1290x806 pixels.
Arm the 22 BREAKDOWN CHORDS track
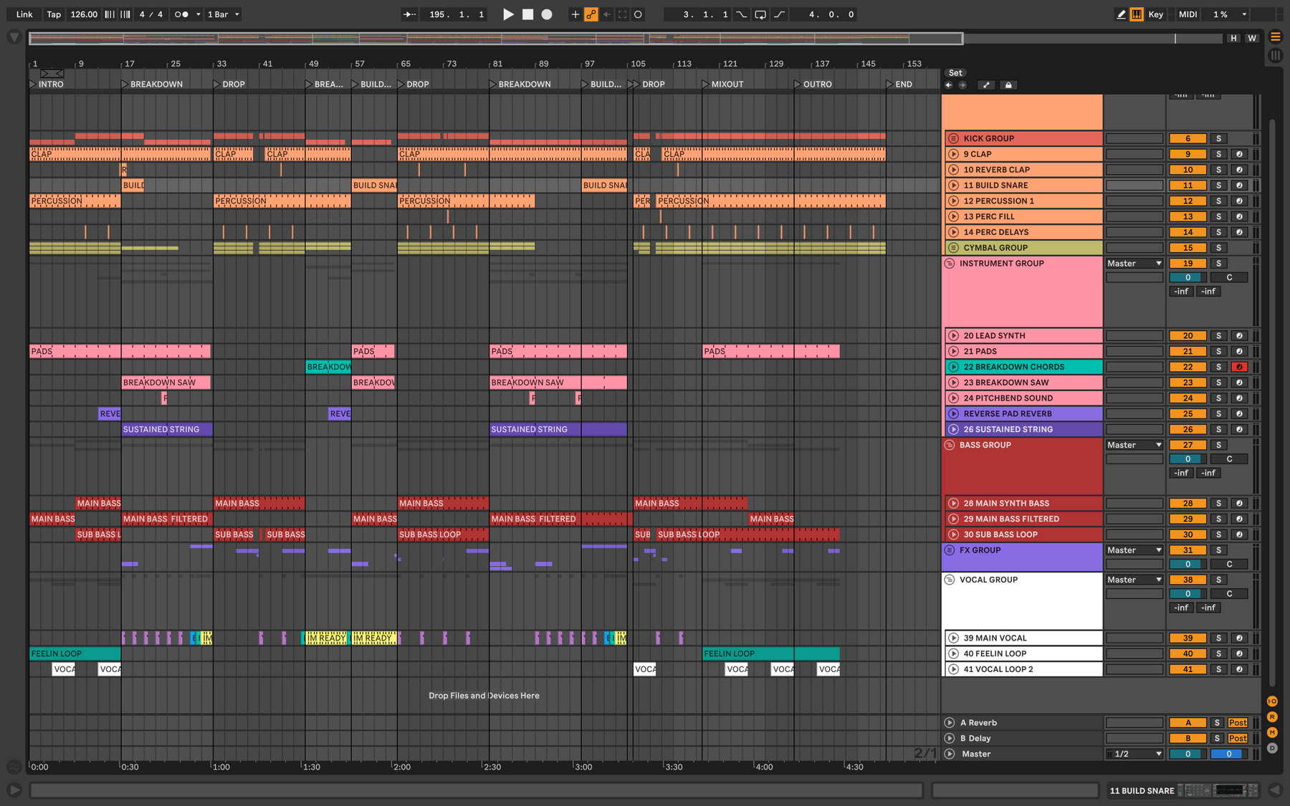[1239, 367]
